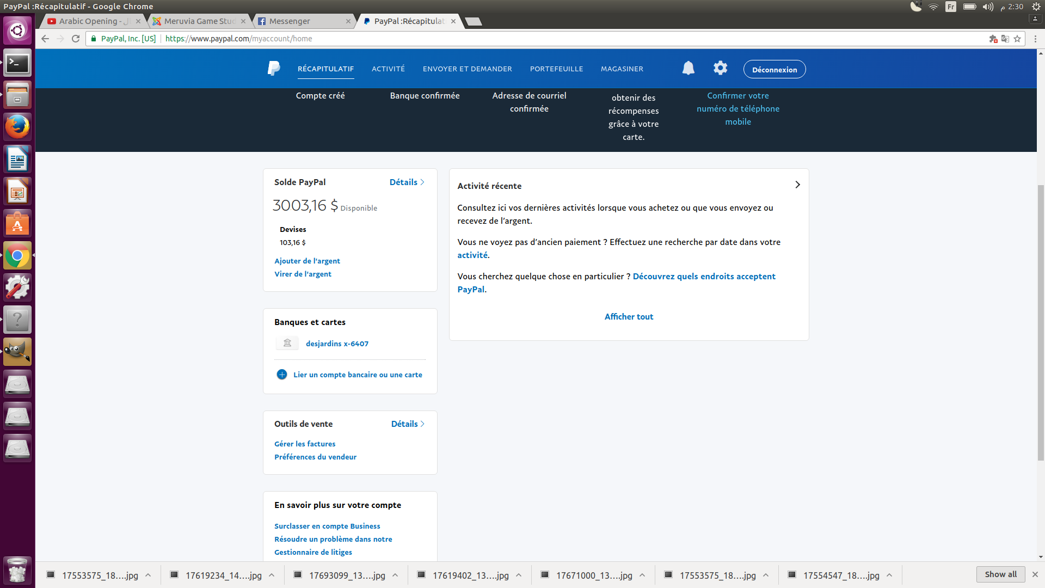Expand Activité récente with chevron arrow
The width and height of the screenshot is (1045, 588).
[x=797, y=185]
